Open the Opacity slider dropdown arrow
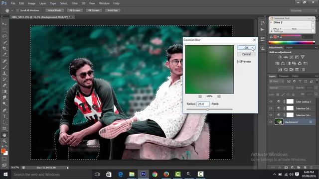The height and width of the screenshot is (179, 319). pyautogui.click(x=316, y=88)
